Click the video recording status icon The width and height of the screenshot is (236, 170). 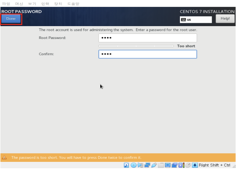point(174,165)
